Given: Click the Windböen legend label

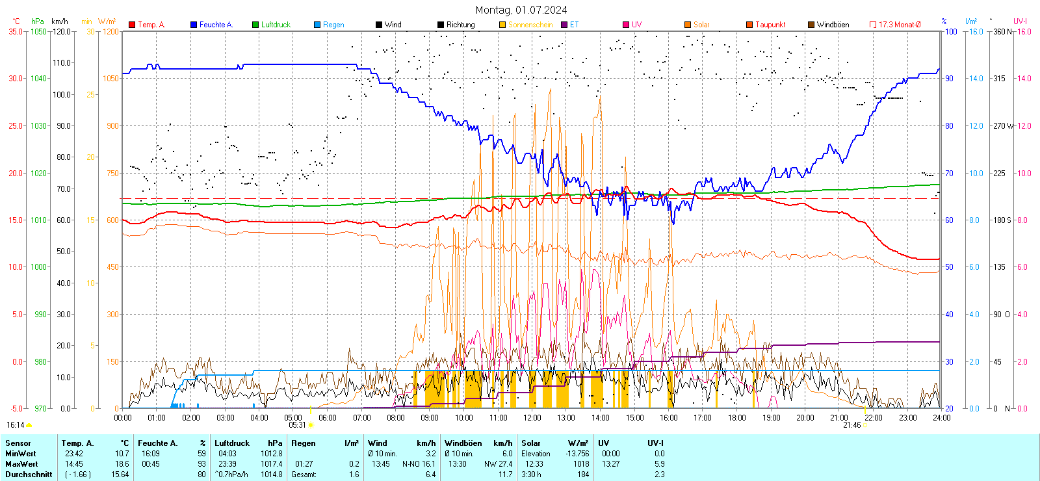Looking at the screenshot, I should tap(833, 25).
